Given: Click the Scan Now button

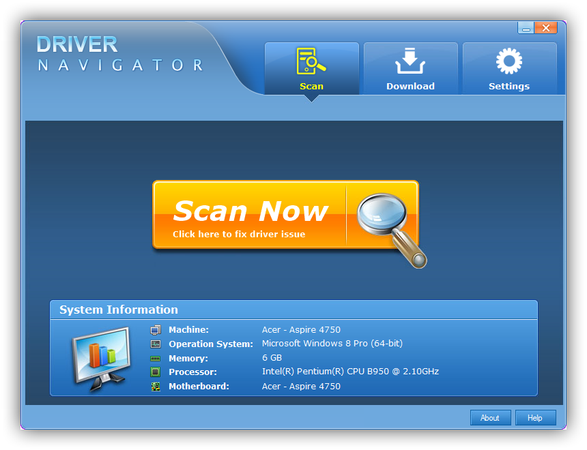Looking at the screenshot, I should [x=285, y=215].
